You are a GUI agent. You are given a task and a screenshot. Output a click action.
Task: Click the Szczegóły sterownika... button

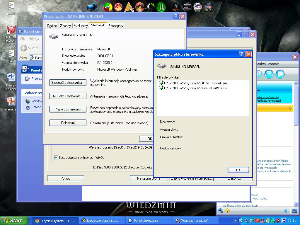pos(68,83)
